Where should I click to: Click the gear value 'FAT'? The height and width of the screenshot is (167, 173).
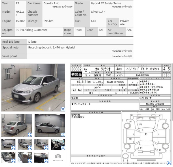[x=101, y=30]
